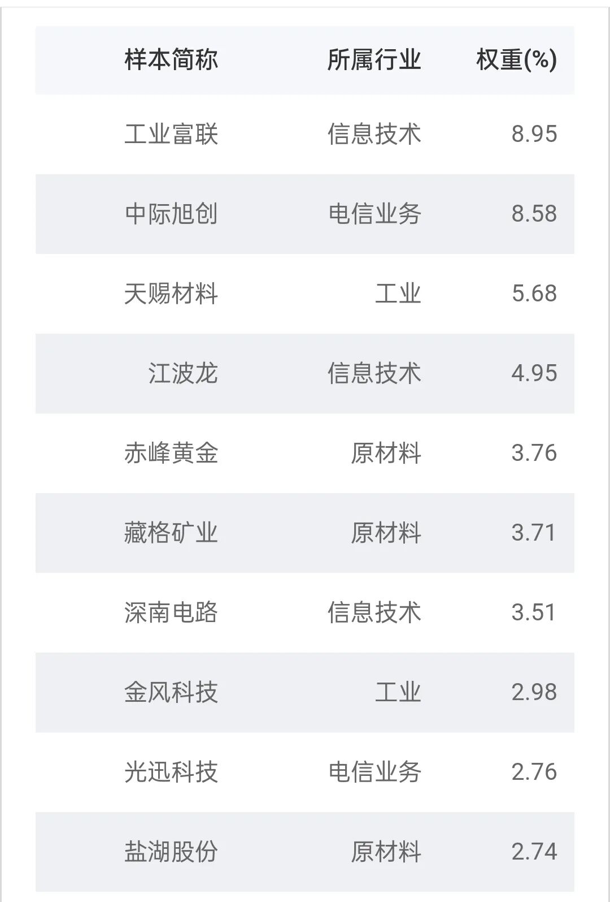Viewport: 610px width, 902px height.
Task: Click 信息技术 industry for 江波龙
Action: pos(374,373)
